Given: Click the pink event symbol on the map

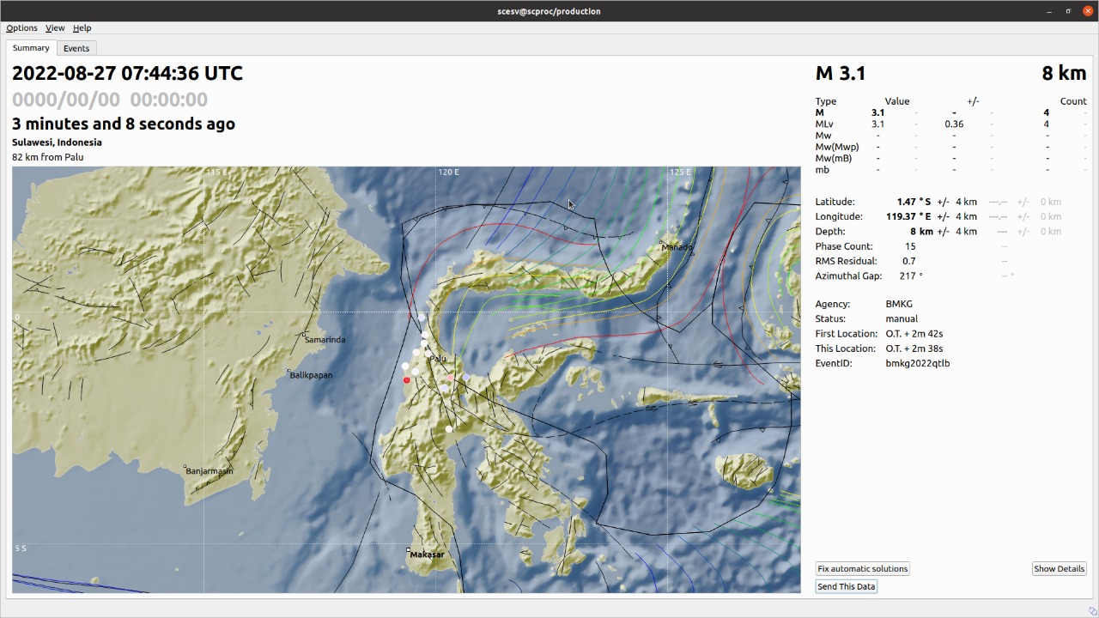Looking at the screenshot, I should click(450, 379).
